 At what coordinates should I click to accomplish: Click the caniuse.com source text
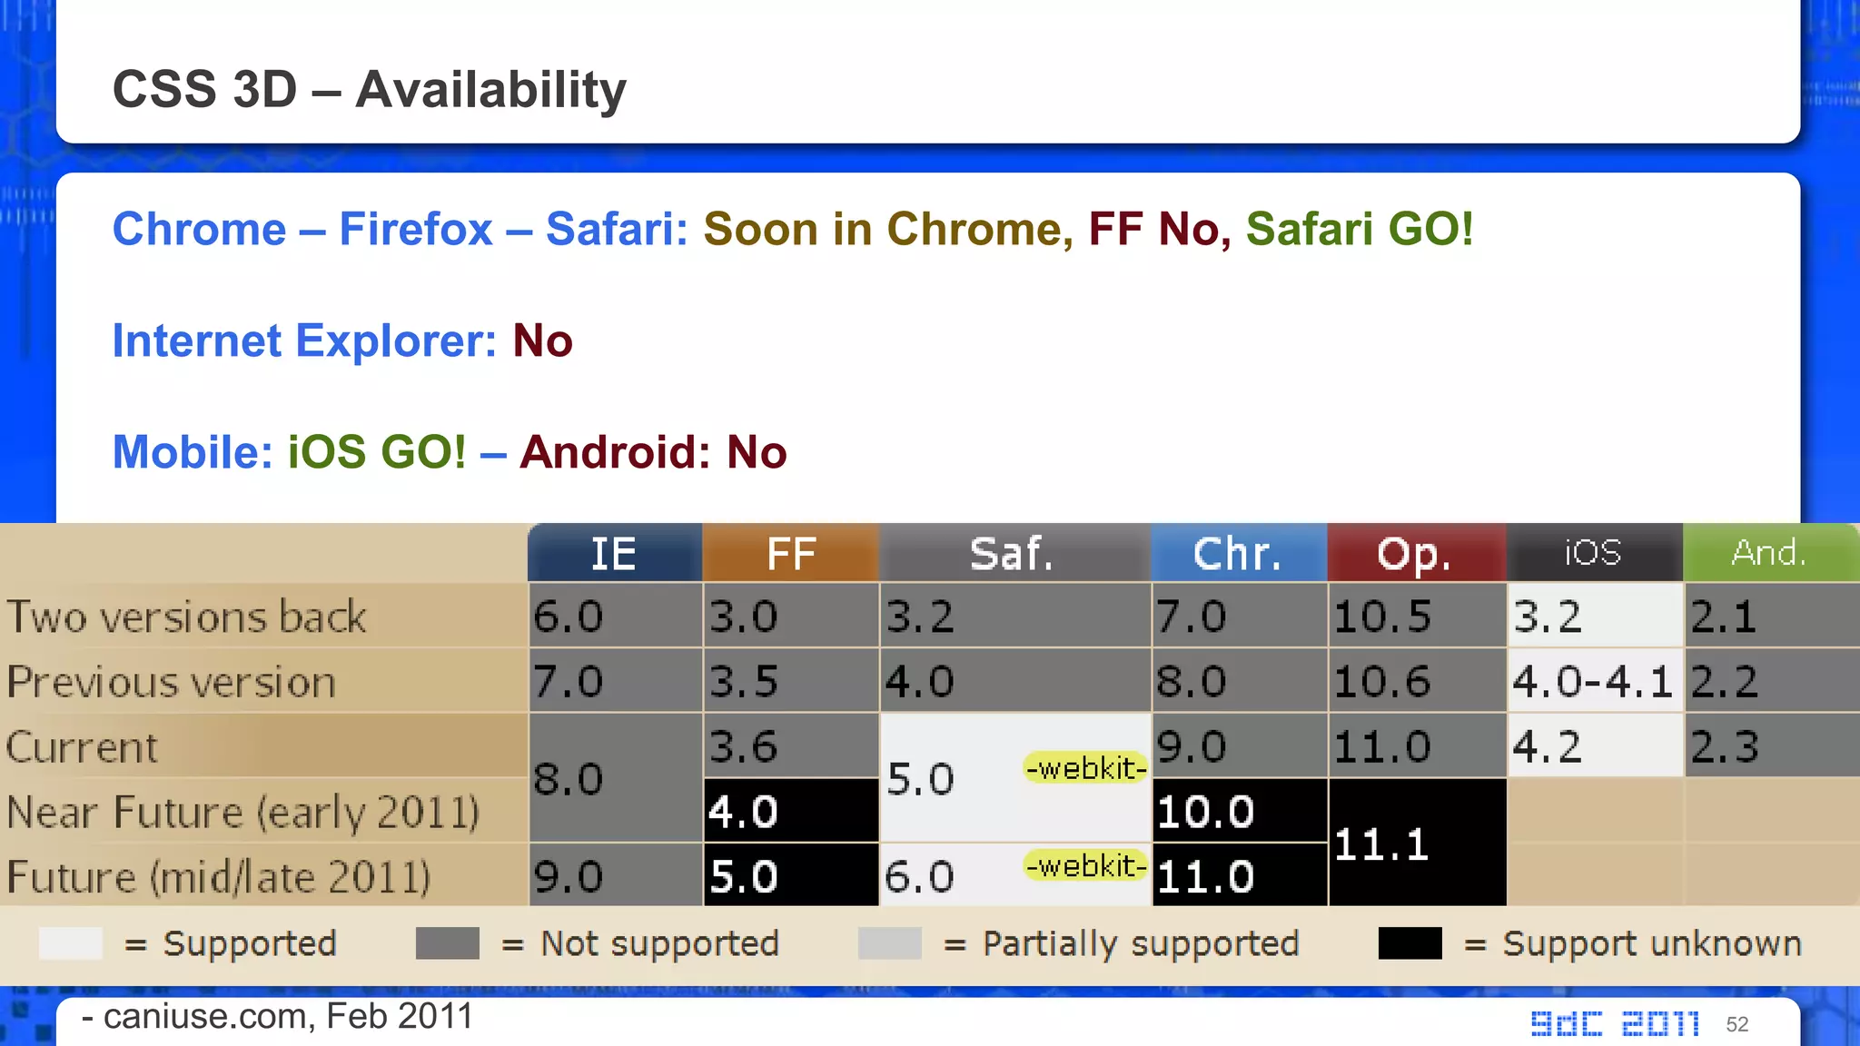click(x=278, y=1016)
